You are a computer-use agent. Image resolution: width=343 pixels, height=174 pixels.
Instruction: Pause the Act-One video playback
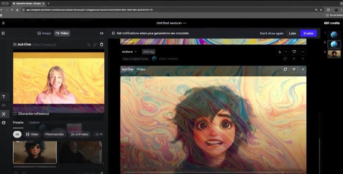(x=126, y=167)
